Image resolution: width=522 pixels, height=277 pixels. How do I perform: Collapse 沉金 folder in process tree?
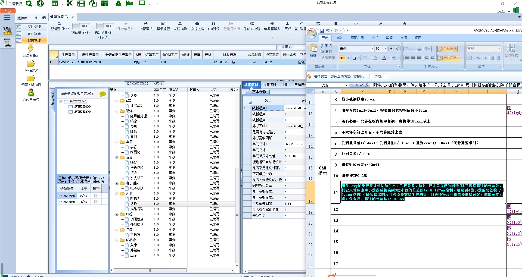(x=117, y=158)
